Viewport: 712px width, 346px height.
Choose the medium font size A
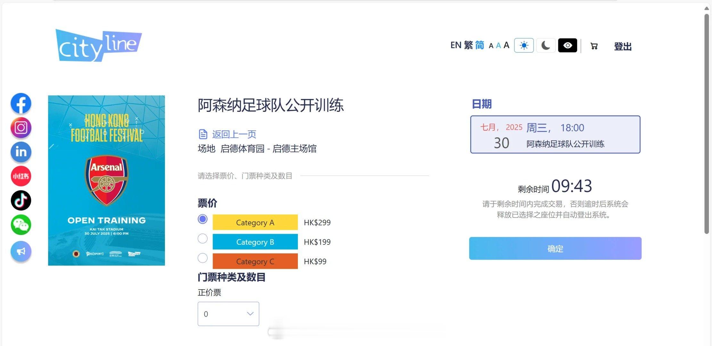498,46
